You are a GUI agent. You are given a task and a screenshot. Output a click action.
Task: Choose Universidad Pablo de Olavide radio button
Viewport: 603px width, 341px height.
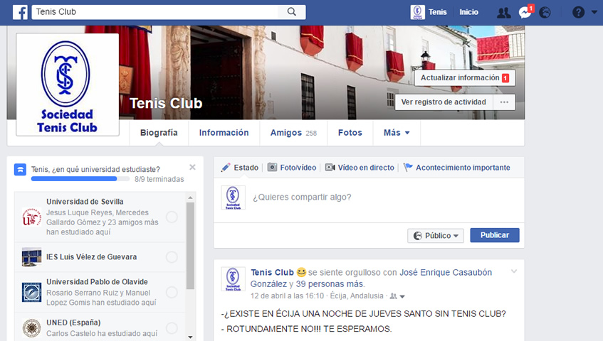(172, 292)
